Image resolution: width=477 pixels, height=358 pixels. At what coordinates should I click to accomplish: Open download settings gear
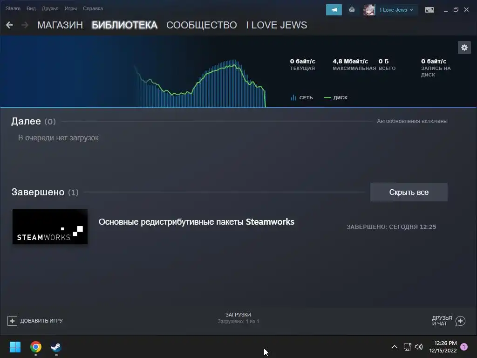(x=464, y=48)
